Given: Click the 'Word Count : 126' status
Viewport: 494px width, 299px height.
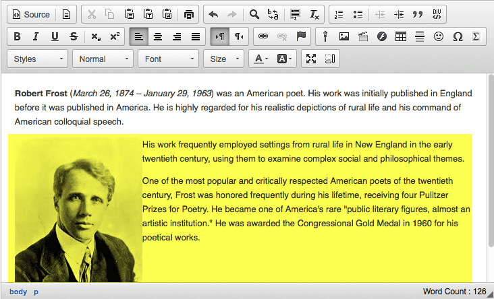Looking at the screenshot, I should pyautogui.click(x=454, y=292).
